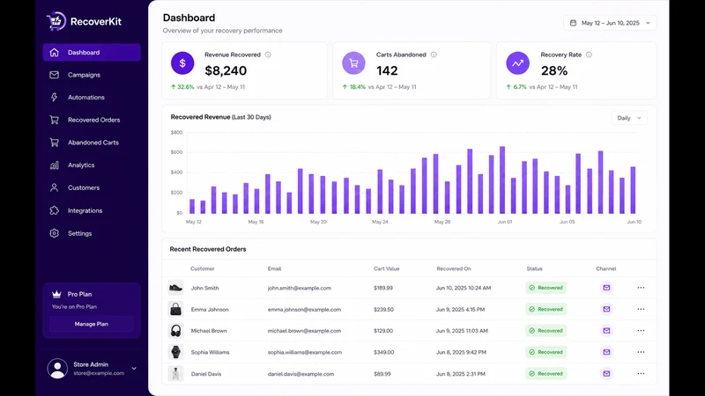Select the Cart Value column header
This screenshot has height=396, width=705.
387,268
